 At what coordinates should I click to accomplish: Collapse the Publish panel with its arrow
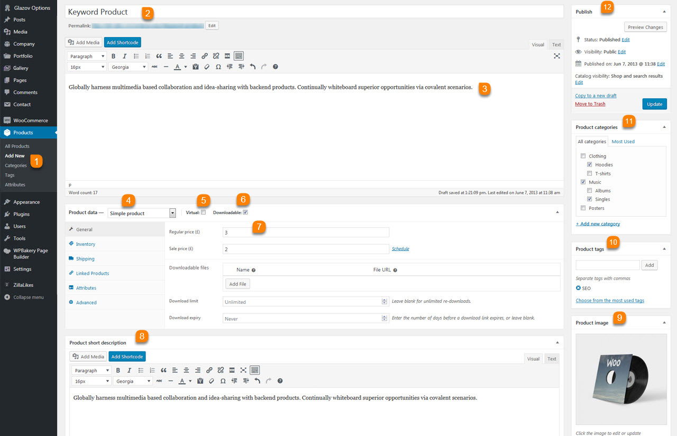[x=664, y=12]
